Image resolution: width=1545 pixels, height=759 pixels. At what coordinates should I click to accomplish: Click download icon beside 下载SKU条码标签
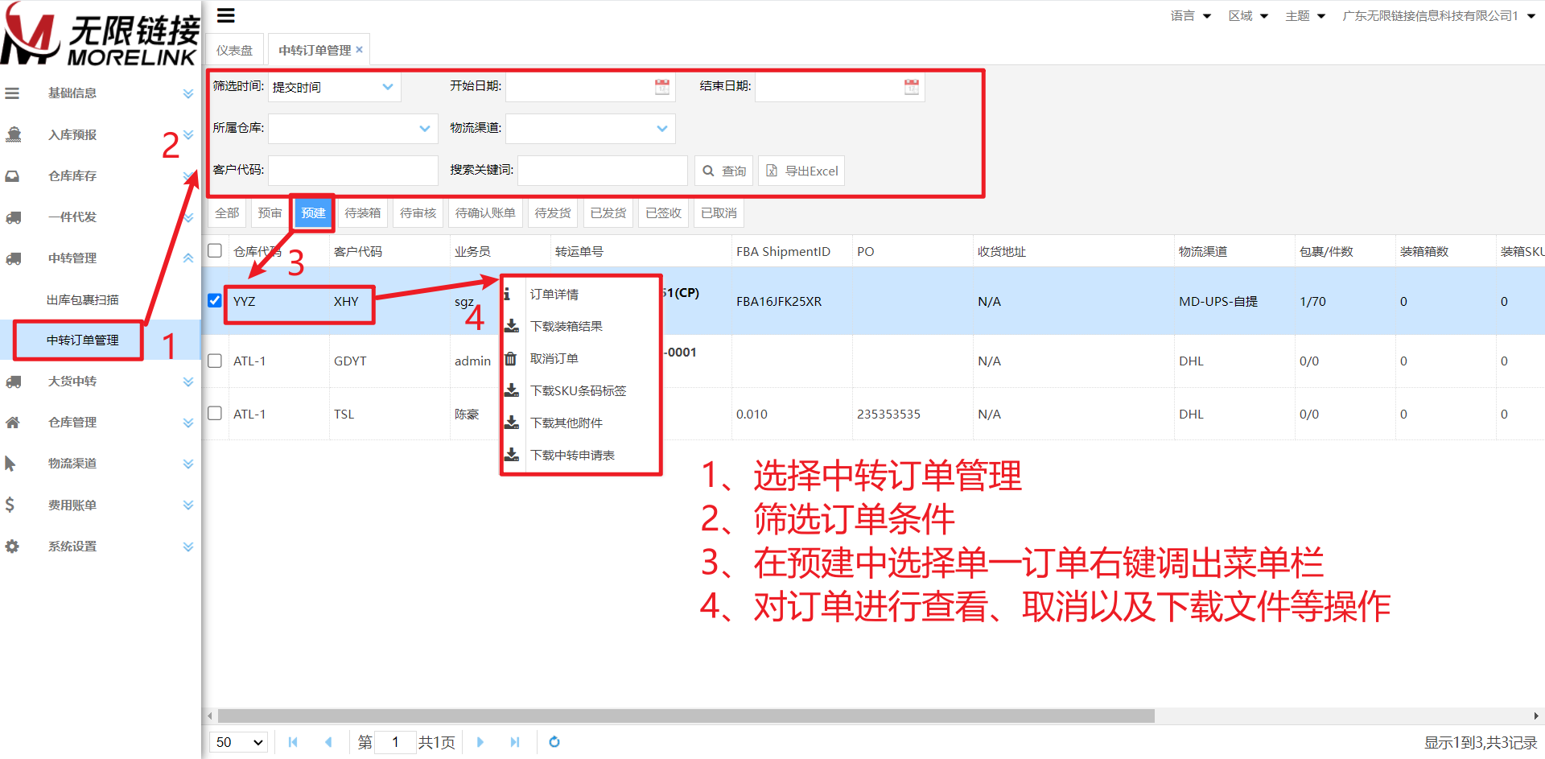tap(512, 390)
